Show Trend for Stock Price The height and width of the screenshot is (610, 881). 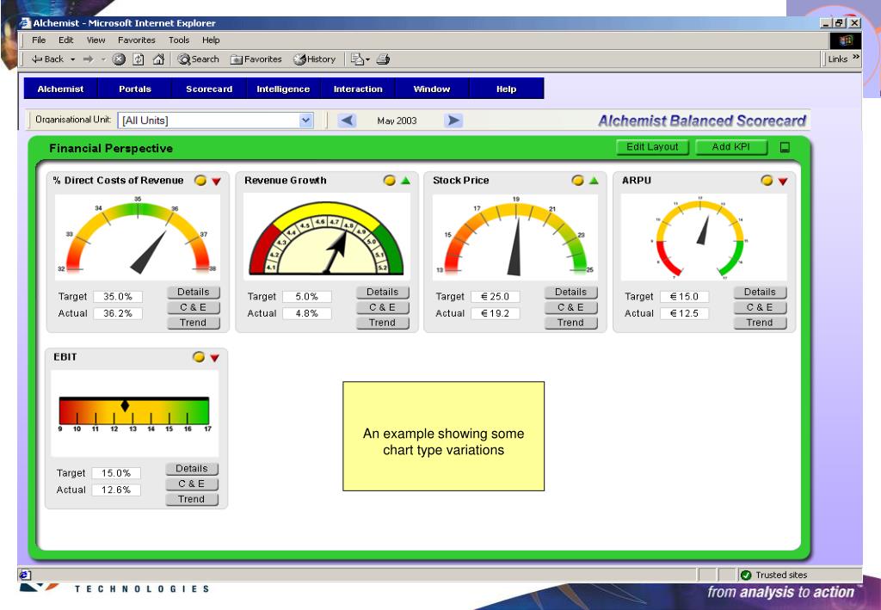[x=570, y=323]
